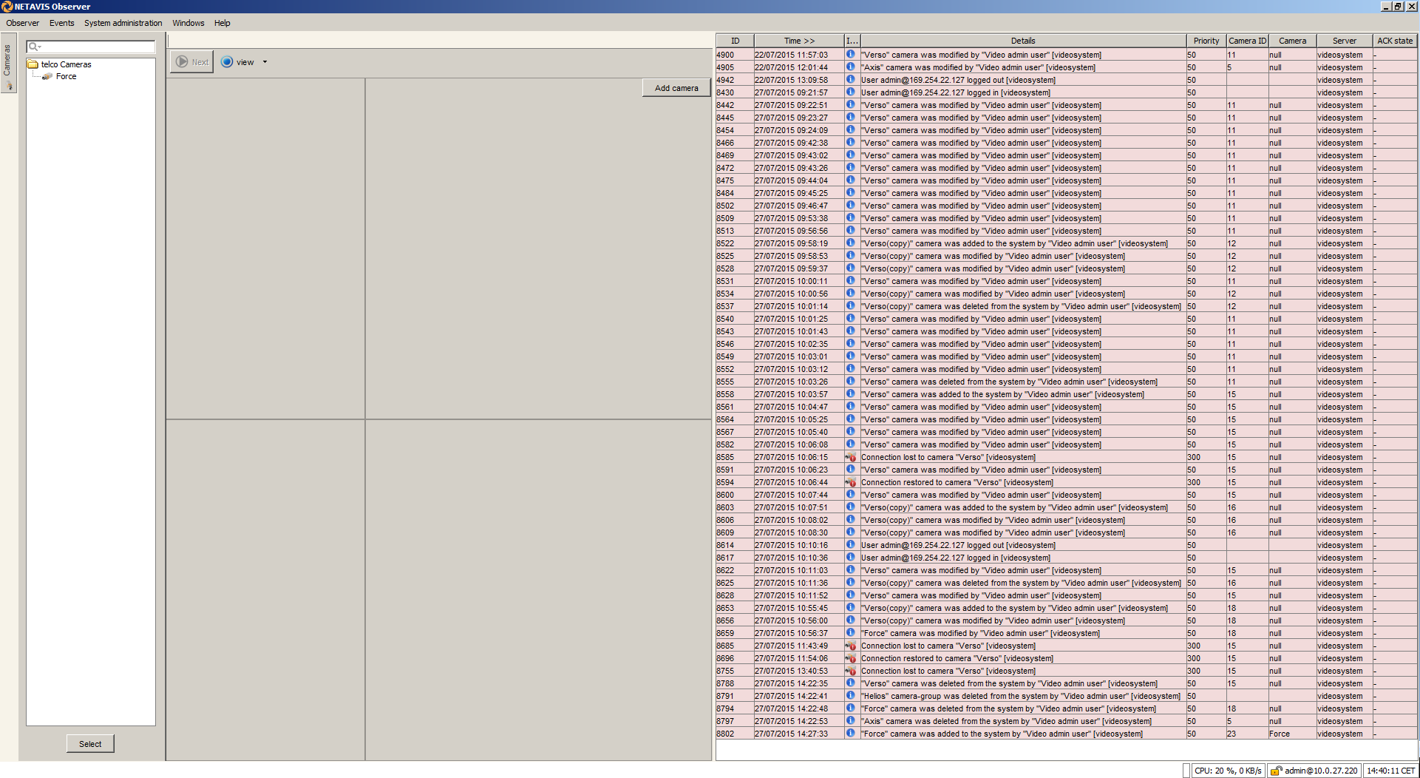
Task: Open the System administration menu
Action: [123, 23]
